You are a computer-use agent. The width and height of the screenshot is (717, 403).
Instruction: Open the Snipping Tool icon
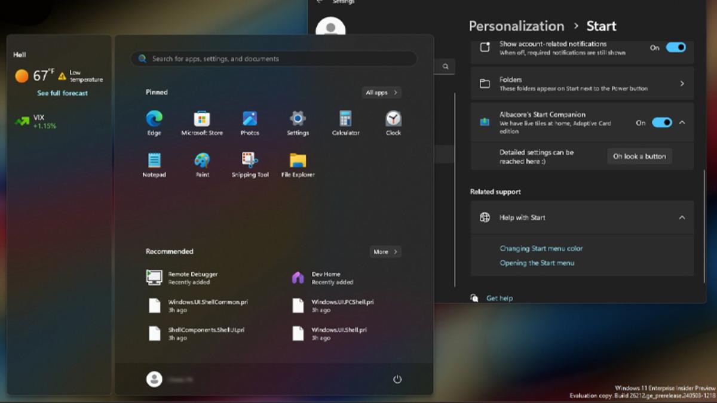250,161
